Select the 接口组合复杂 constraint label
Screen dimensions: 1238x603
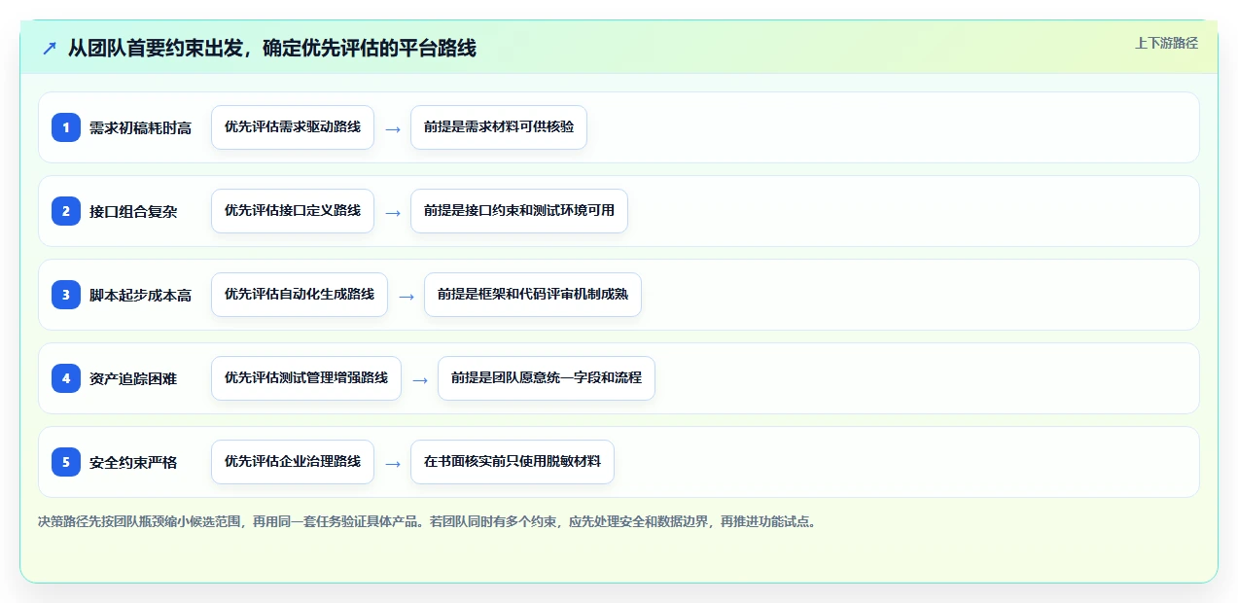(x=133, y=211)
